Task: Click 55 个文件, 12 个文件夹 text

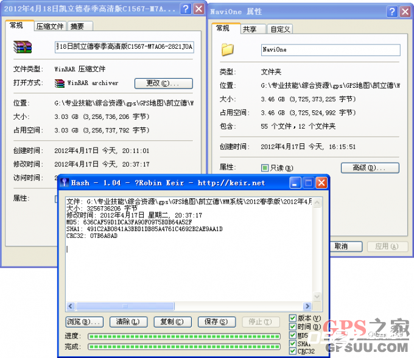Action: coord(298,126)
